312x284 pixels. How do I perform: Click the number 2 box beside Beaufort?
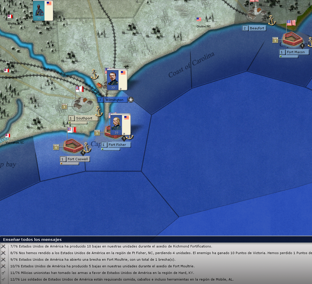(x=245, y=28)
